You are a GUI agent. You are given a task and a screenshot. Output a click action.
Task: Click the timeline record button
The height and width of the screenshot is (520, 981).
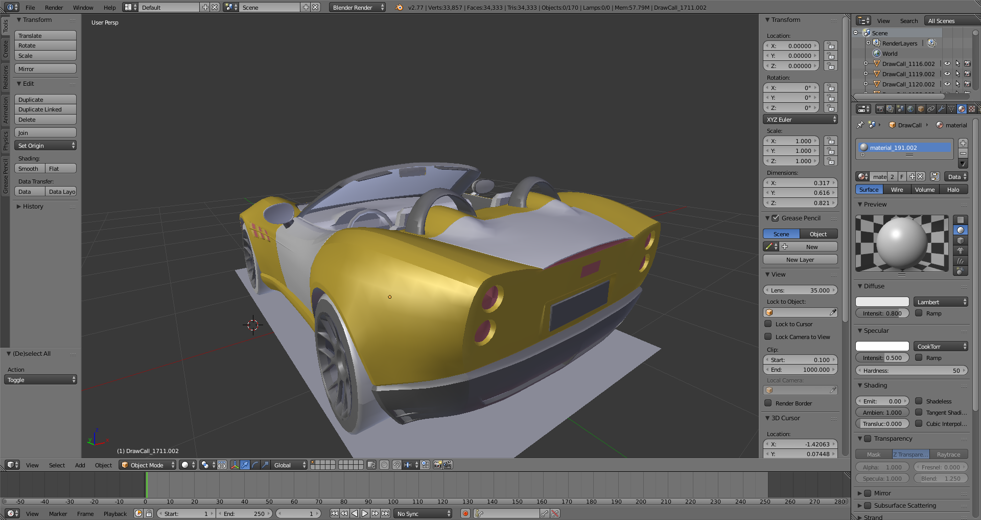coord(465,513)
